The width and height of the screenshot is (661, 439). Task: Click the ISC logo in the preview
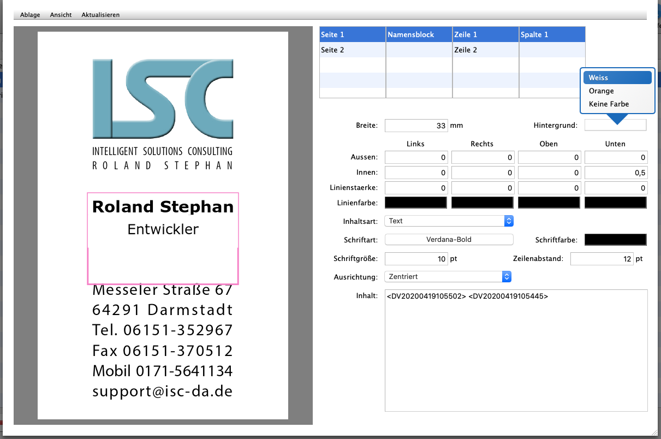(x=163, y=98)
